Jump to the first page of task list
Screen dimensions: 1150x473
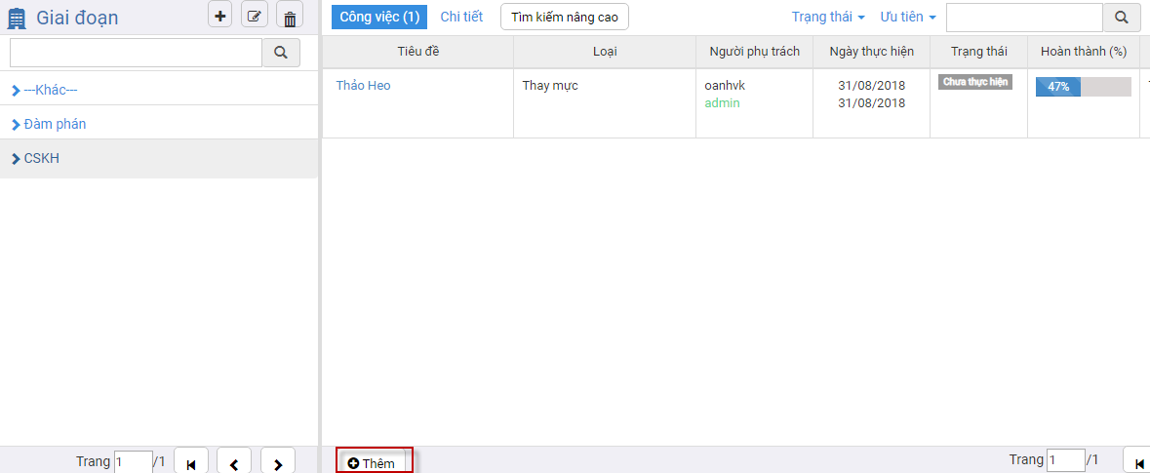click(1139, 462)
